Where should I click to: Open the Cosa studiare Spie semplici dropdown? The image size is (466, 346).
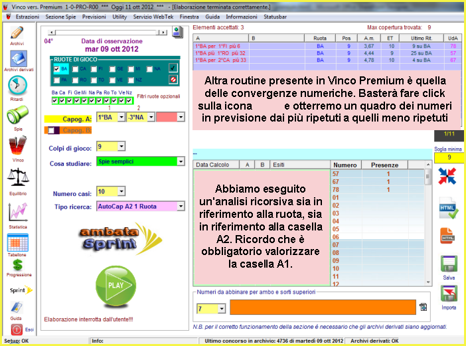[181, 161]
